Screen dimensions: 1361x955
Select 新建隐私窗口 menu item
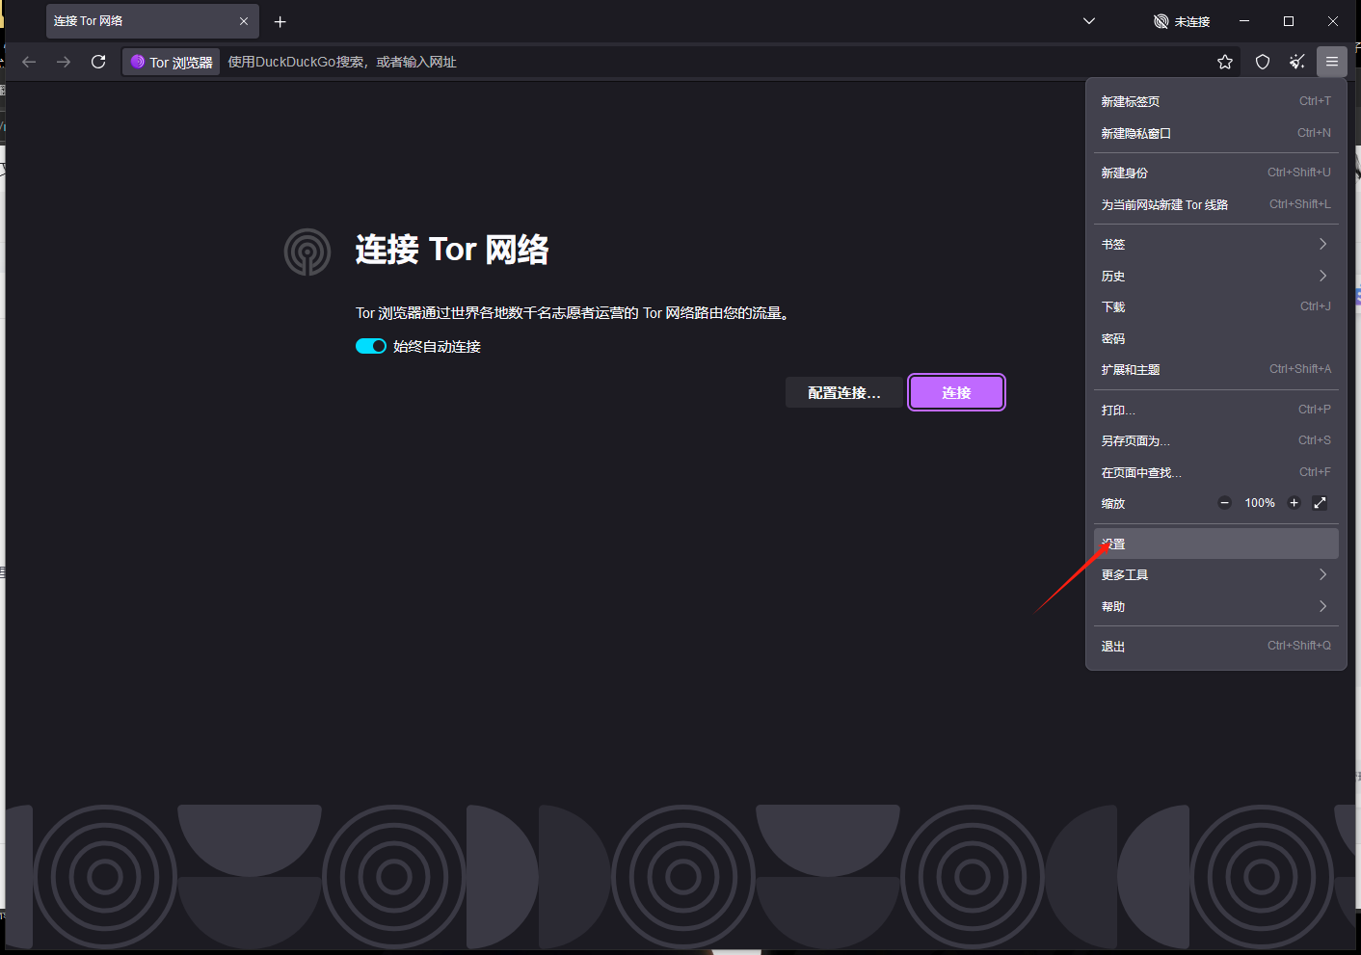point(1216,133)
